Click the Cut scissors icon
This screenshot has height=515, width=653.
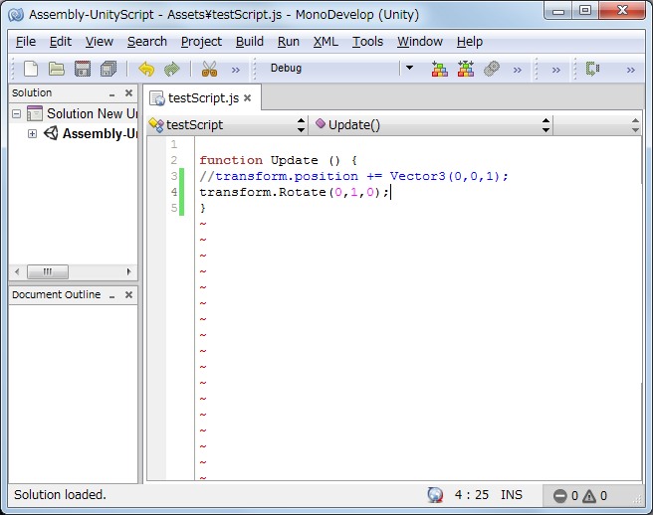tap(209, 69)
